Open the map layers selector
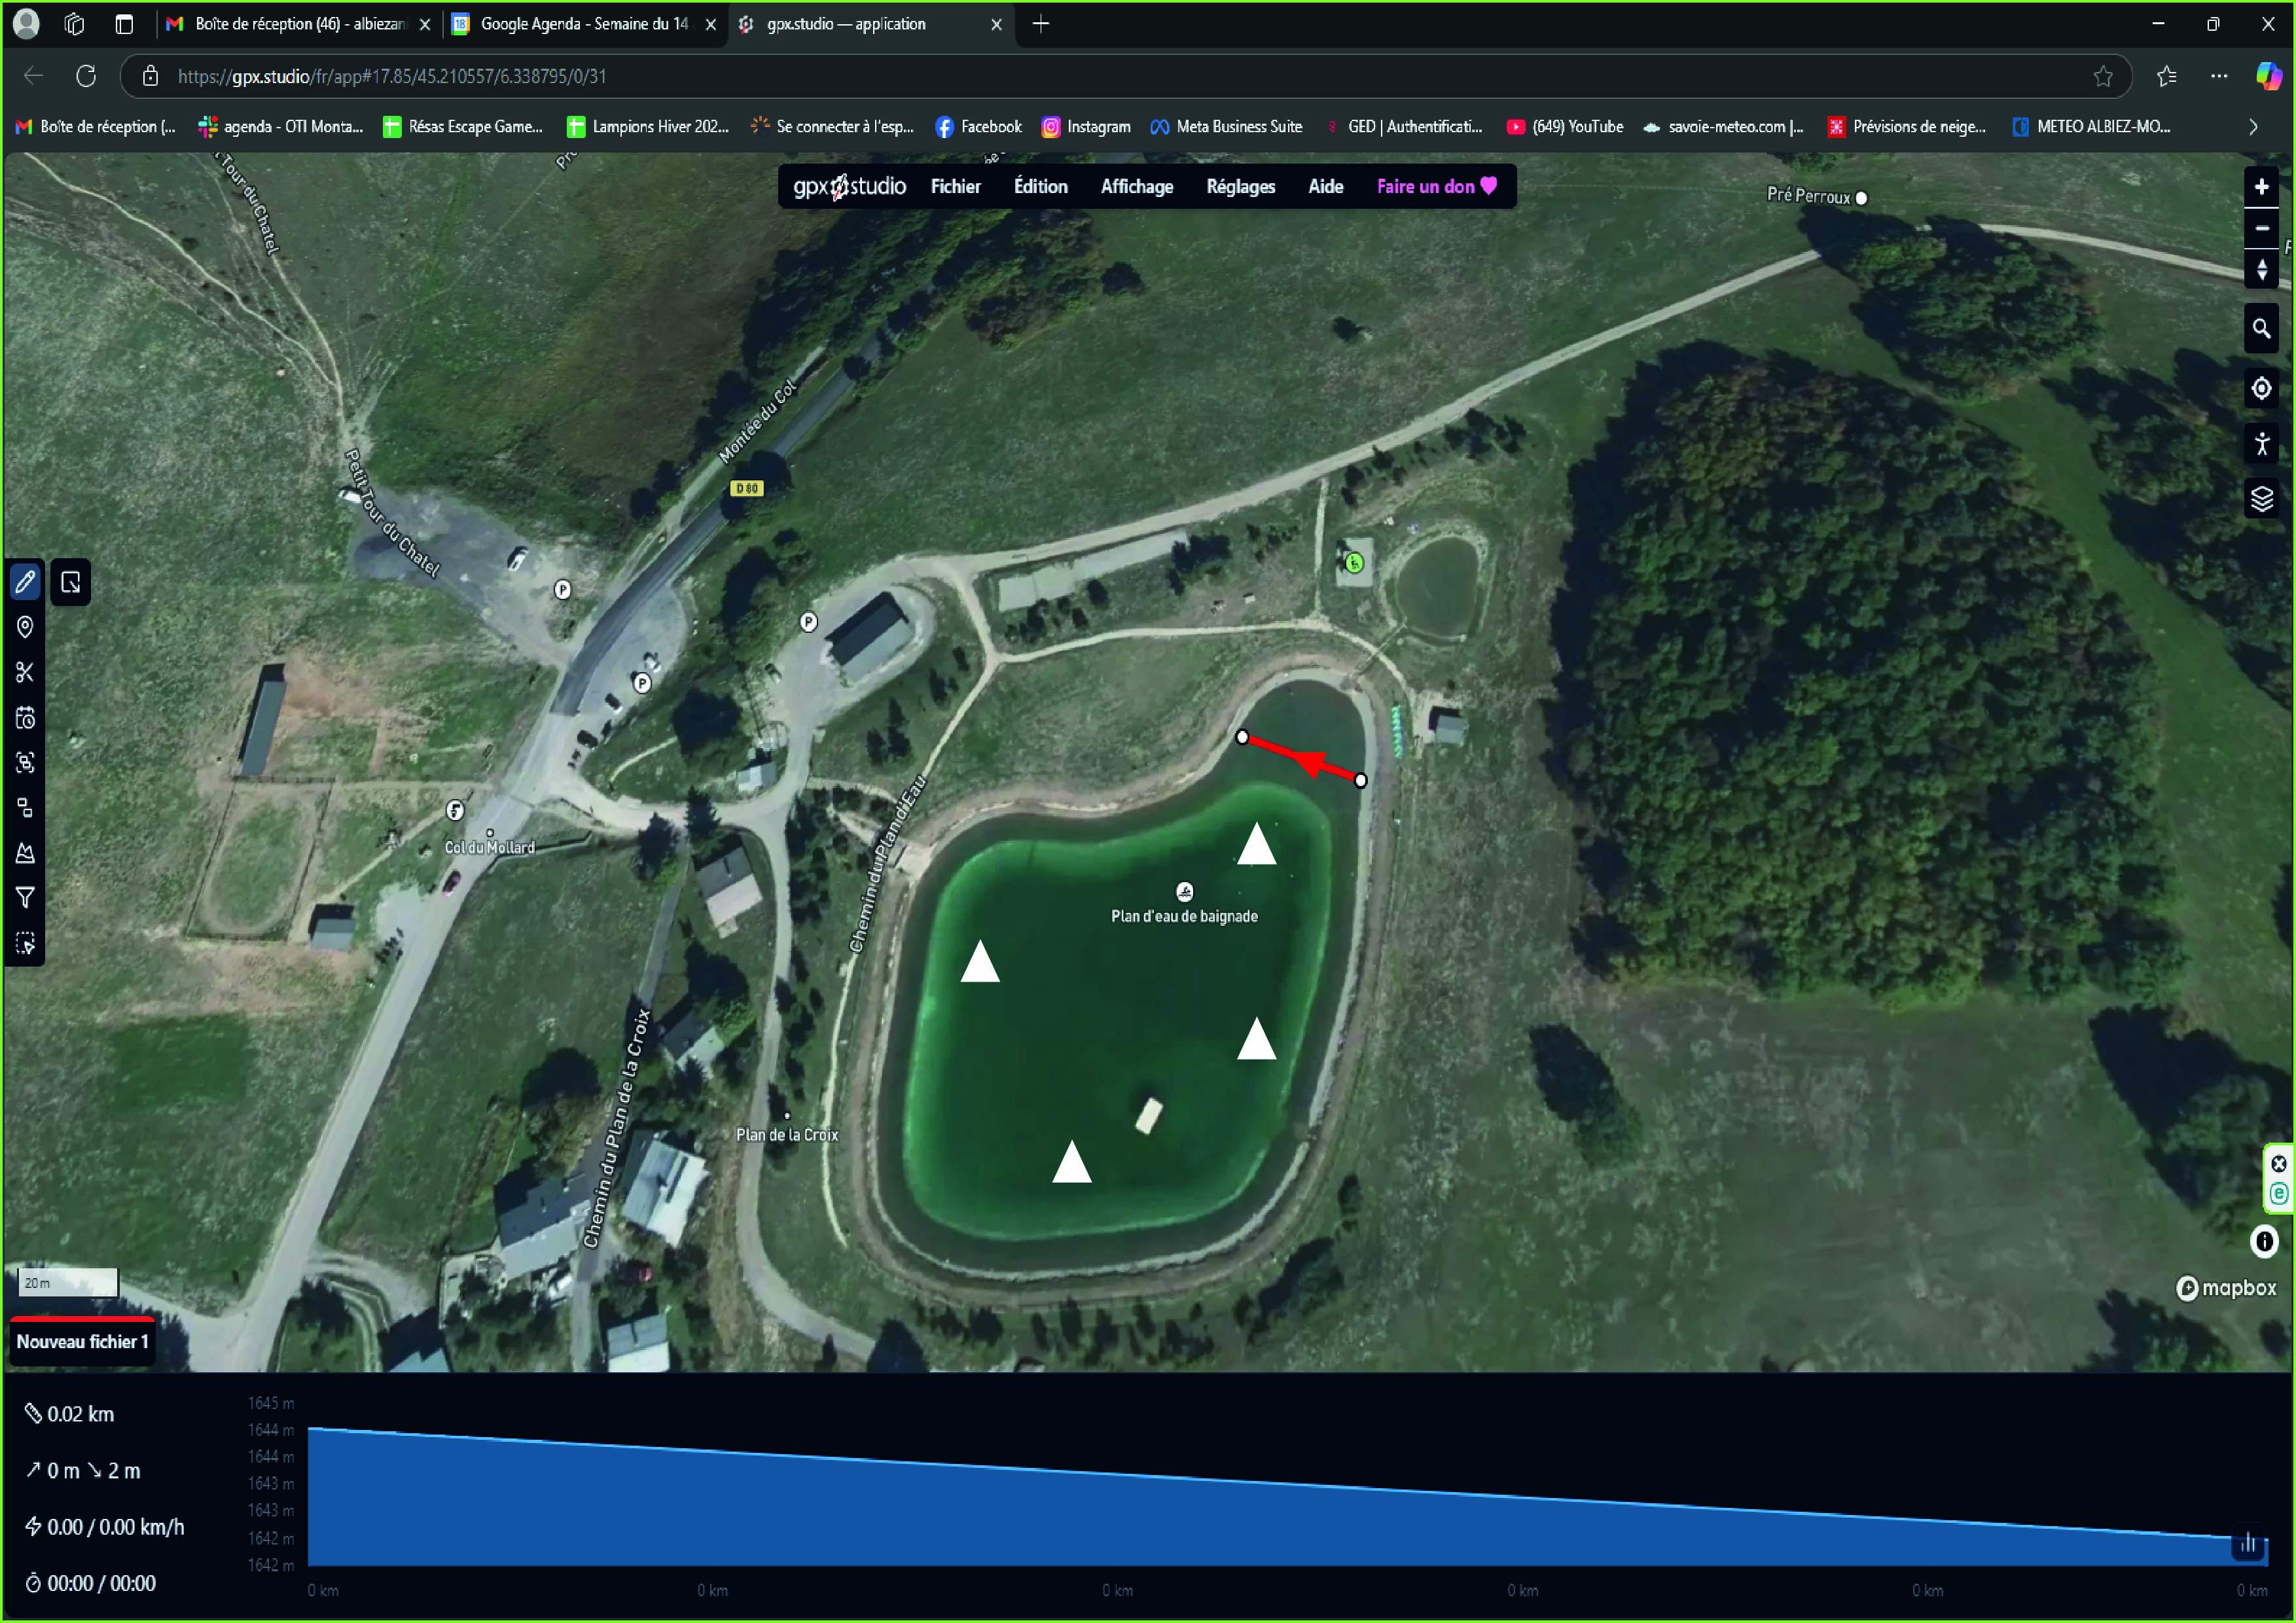The width and height of the screenshot is (2296, 1623). (x=2261, y=498)
